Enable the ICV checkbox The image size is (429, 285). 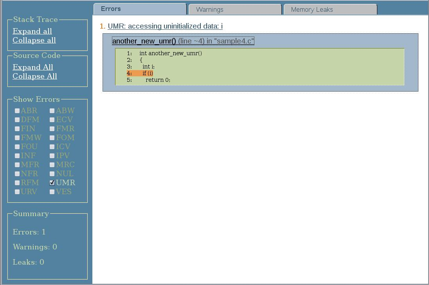coord(52,147)
